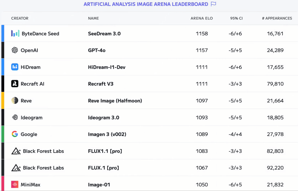Click the Google G logo icon

pos(15,134)
